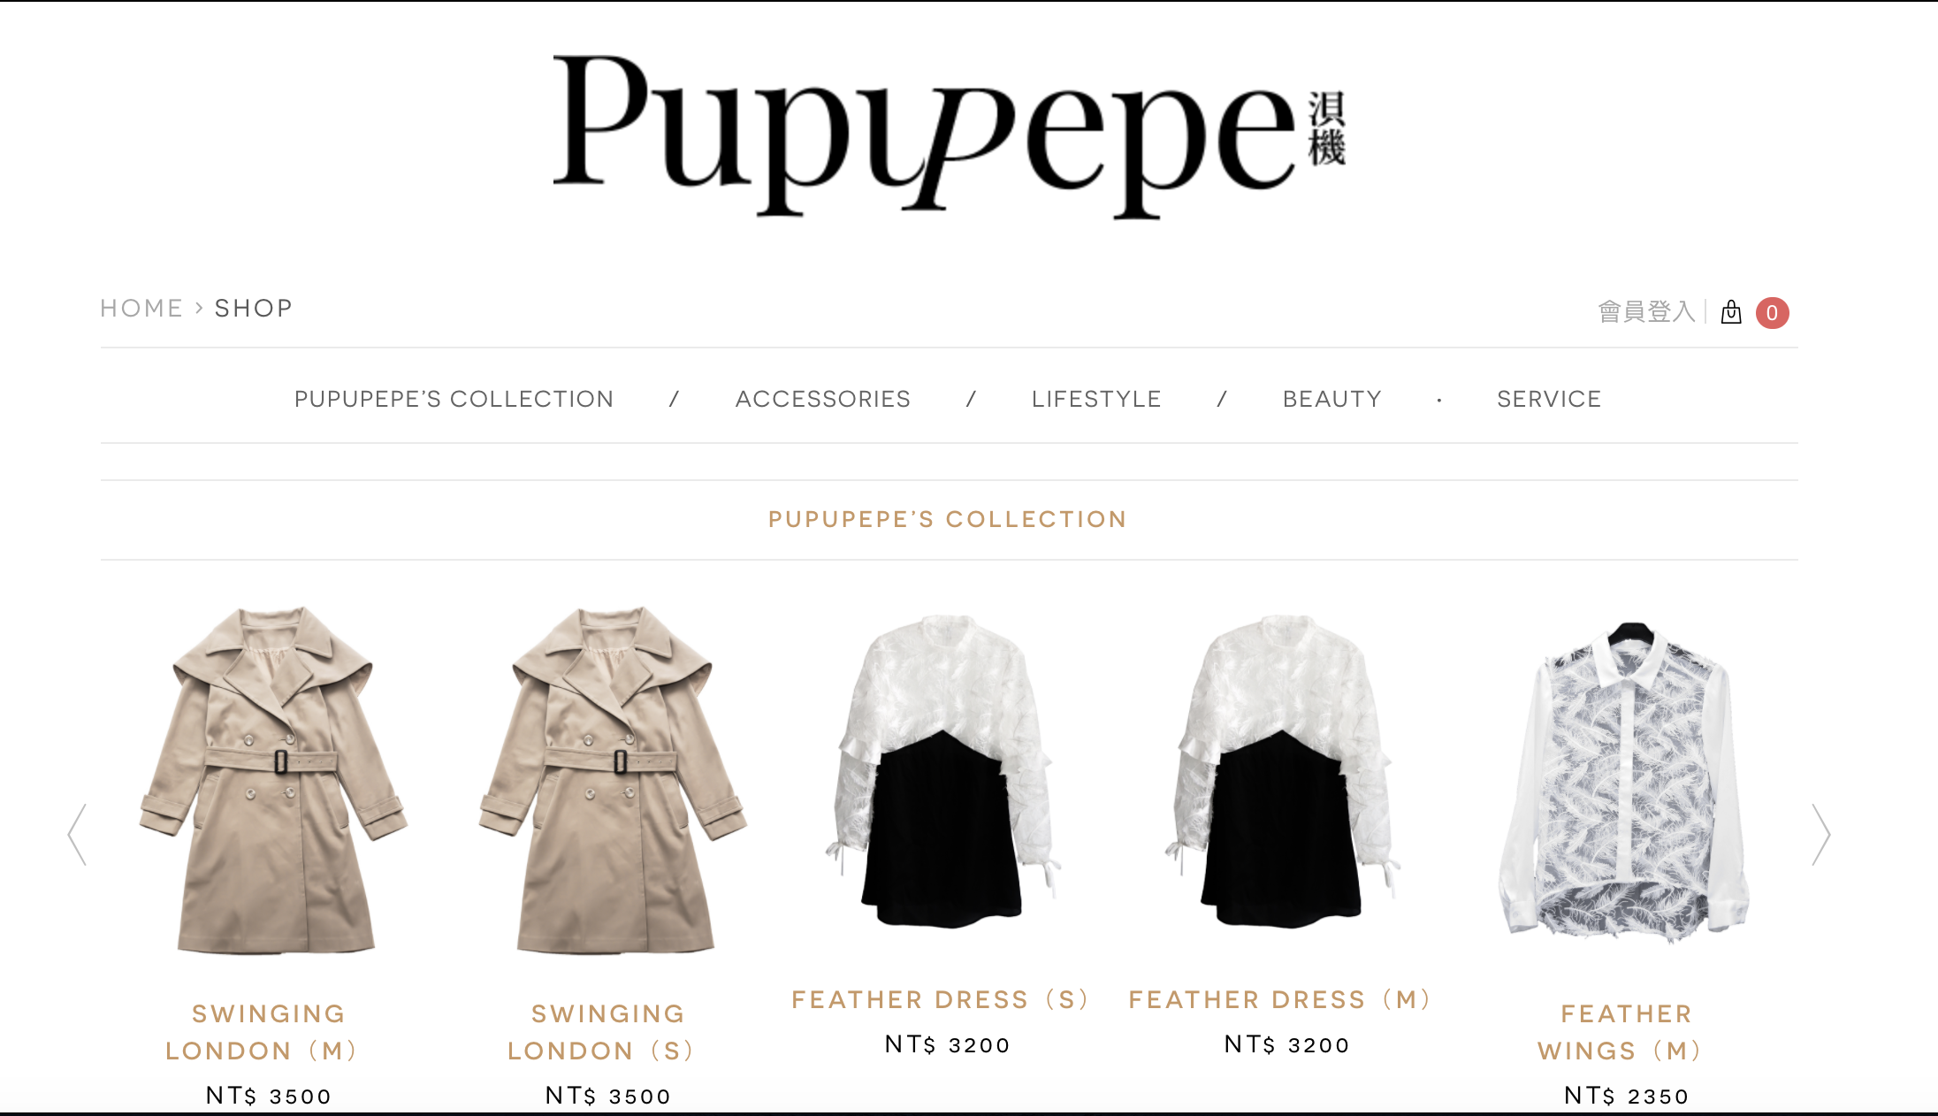Open the SERVICE page
The image size is (1938, 1116).
pyautogui.click(x=1549, y=399)
